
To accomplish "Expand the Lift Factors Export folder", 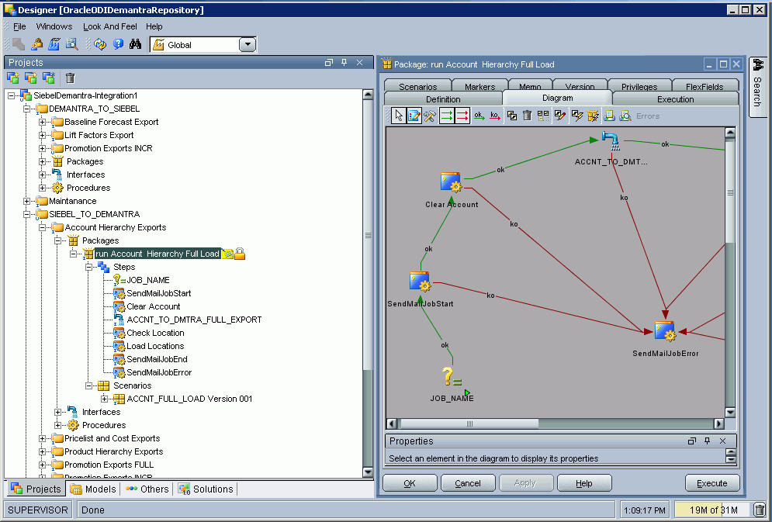I will coord(43,135).
